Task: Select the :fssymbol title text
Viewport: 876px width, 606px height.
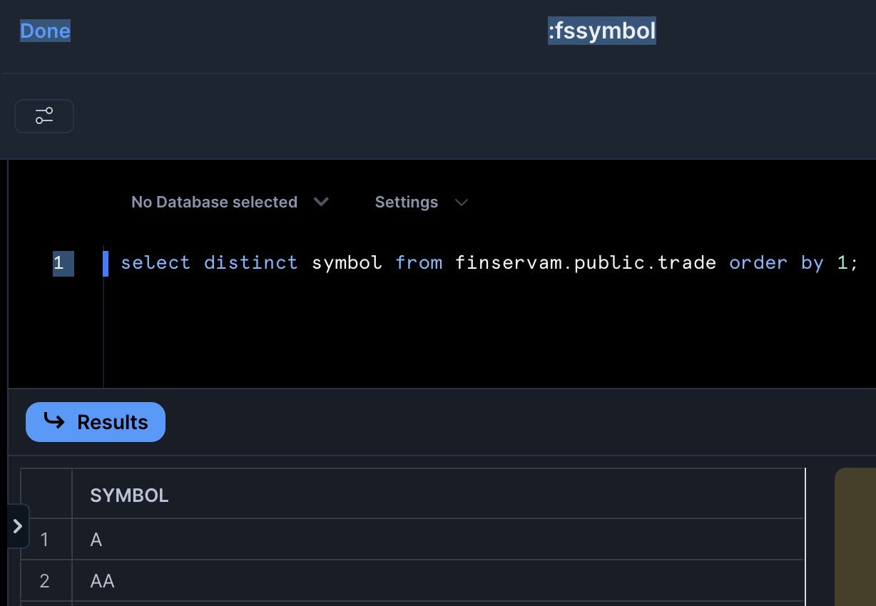Action: pyautogui.click(x=601, y=31)
